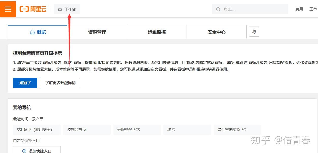Viewport: 318px width, 153px height.
Task: Click the plus icon on 添加快捷入口
Action: click(x=24, y=151)
